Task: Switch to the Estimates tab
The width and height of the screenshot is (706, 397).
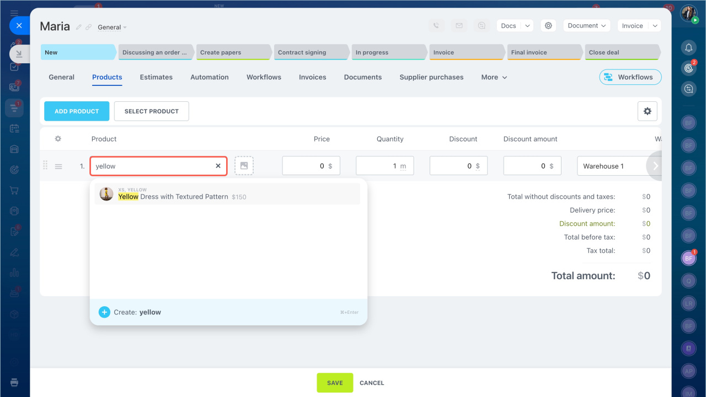Action: pos(156,78)
